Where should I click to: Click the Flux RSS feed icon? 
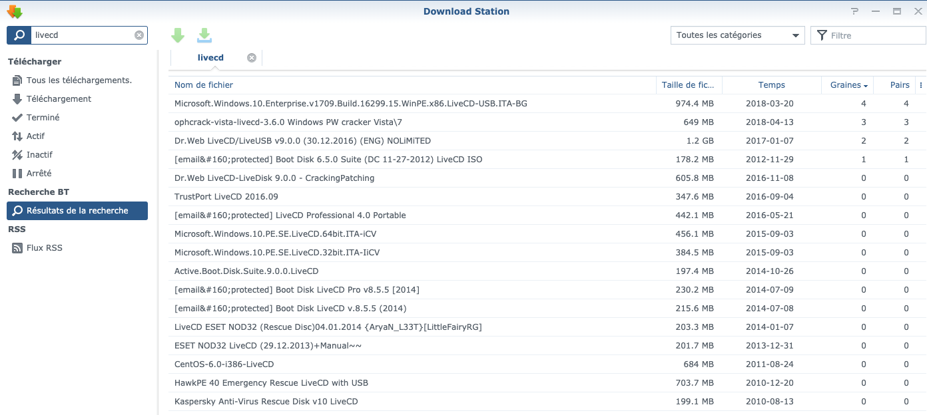[x=17, y=248]
